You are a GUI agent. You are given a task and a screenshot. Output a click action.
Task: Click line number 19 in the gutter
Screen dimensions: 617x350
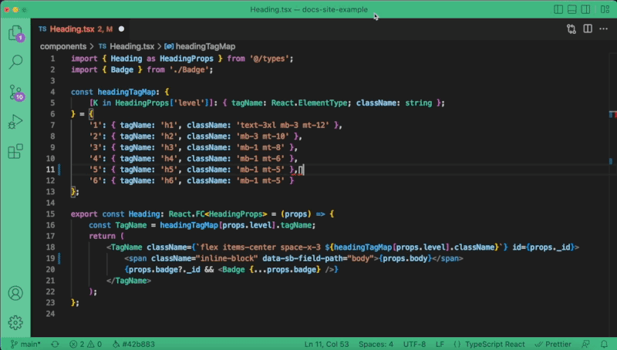point(50,258)
